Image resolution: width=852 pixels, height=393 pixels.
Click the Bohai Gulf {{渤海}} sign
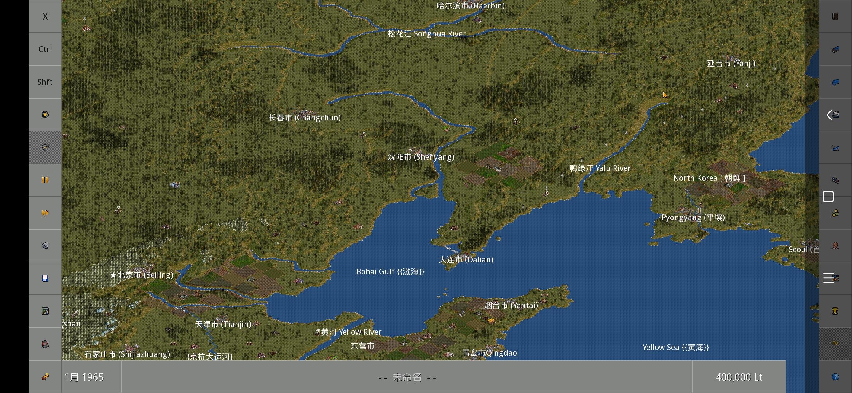click(390, 272)
